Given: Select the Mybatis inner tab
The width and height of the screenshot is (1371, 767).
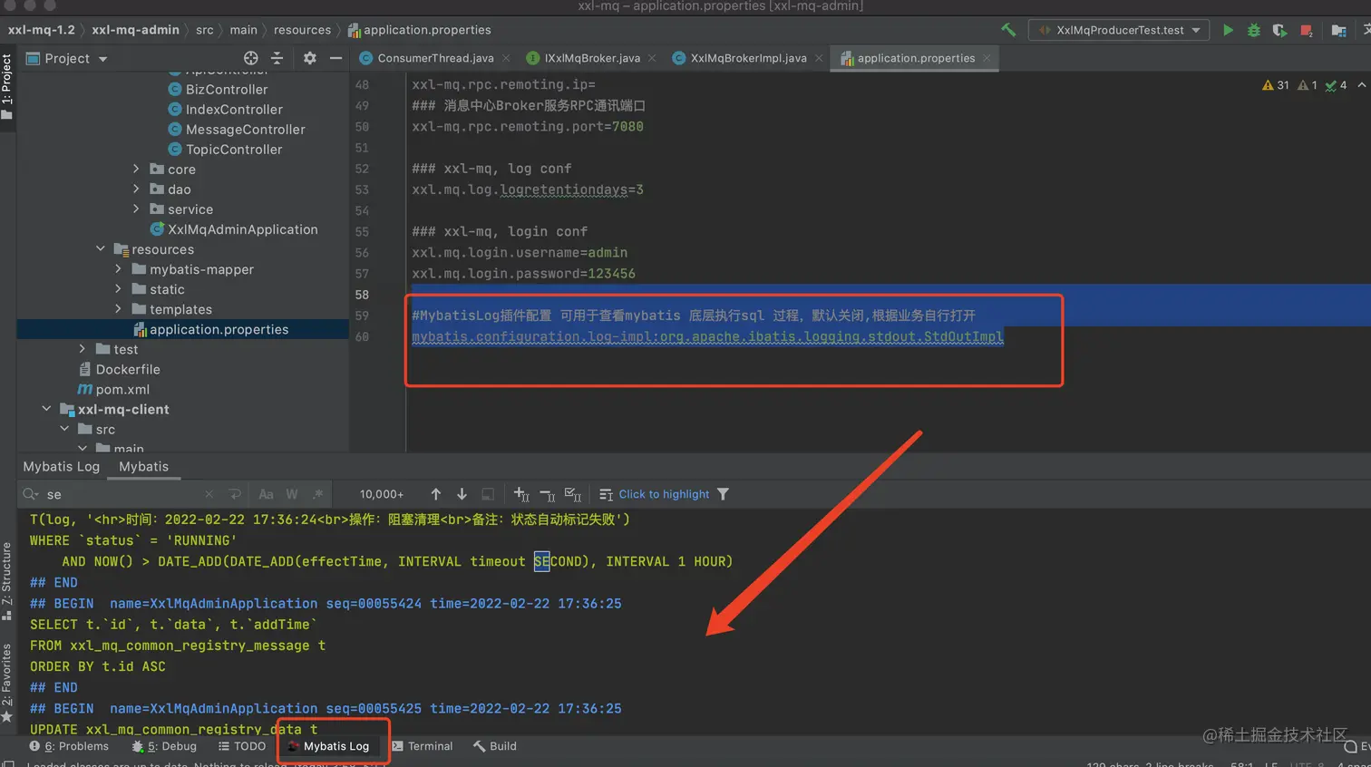Looking at the screenshot, I should point(143,466).
